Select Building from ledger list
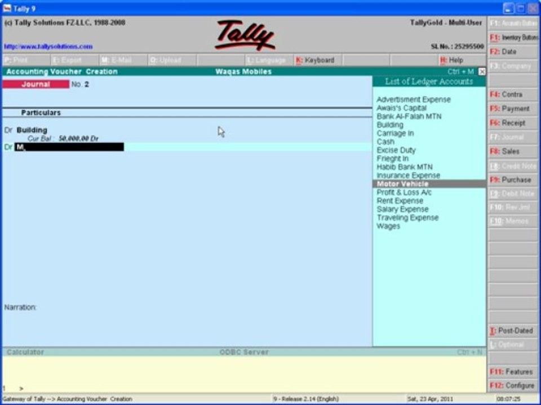 pyautogui.click(x=390, y=125)
